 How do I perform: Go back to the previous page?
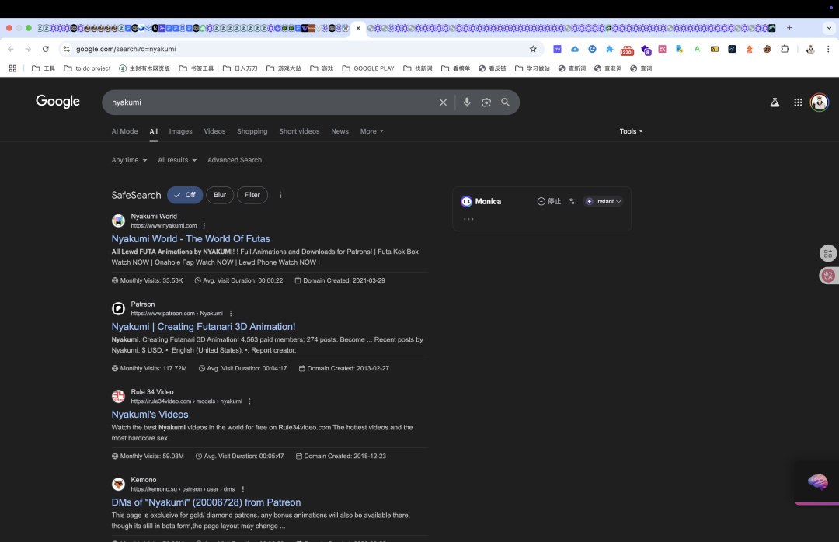[11, 49]
